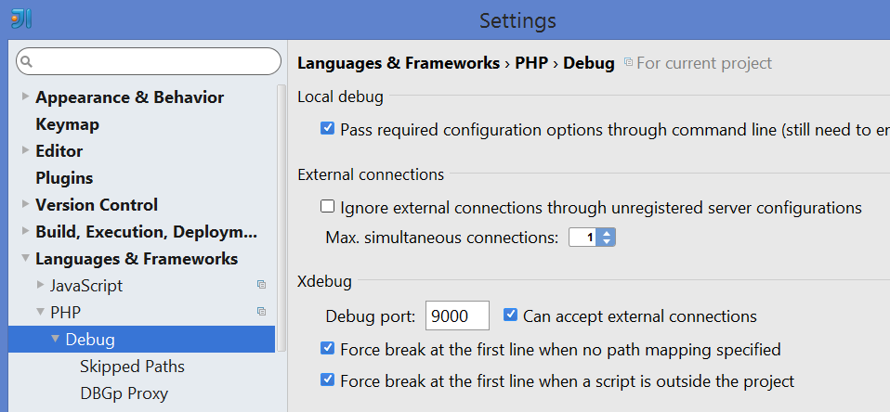Click the copy icon before 'For current project'
Viewport: 890px width, 412px height.
point(628,63)
